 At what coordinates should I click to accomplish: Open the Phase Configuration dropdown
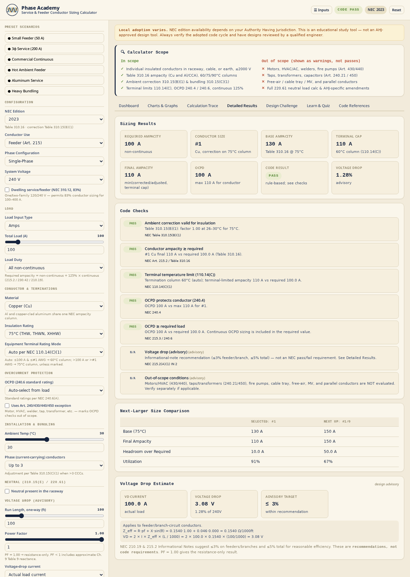pyautogui.click(x=54, y=161)
